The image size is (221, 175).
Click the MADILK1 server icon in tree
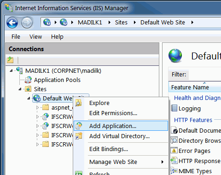coord(20,70)
